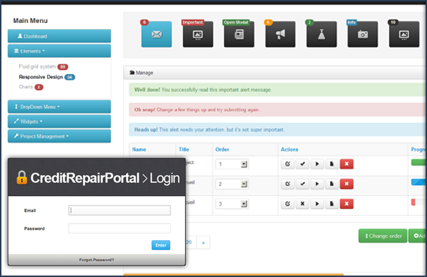
Task: Delete the row with order 1
Action: tap(347, 164)
